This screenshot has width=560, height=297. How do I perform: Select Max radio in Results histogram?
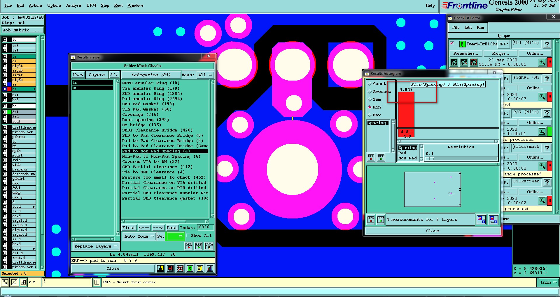tap(370, 115)
